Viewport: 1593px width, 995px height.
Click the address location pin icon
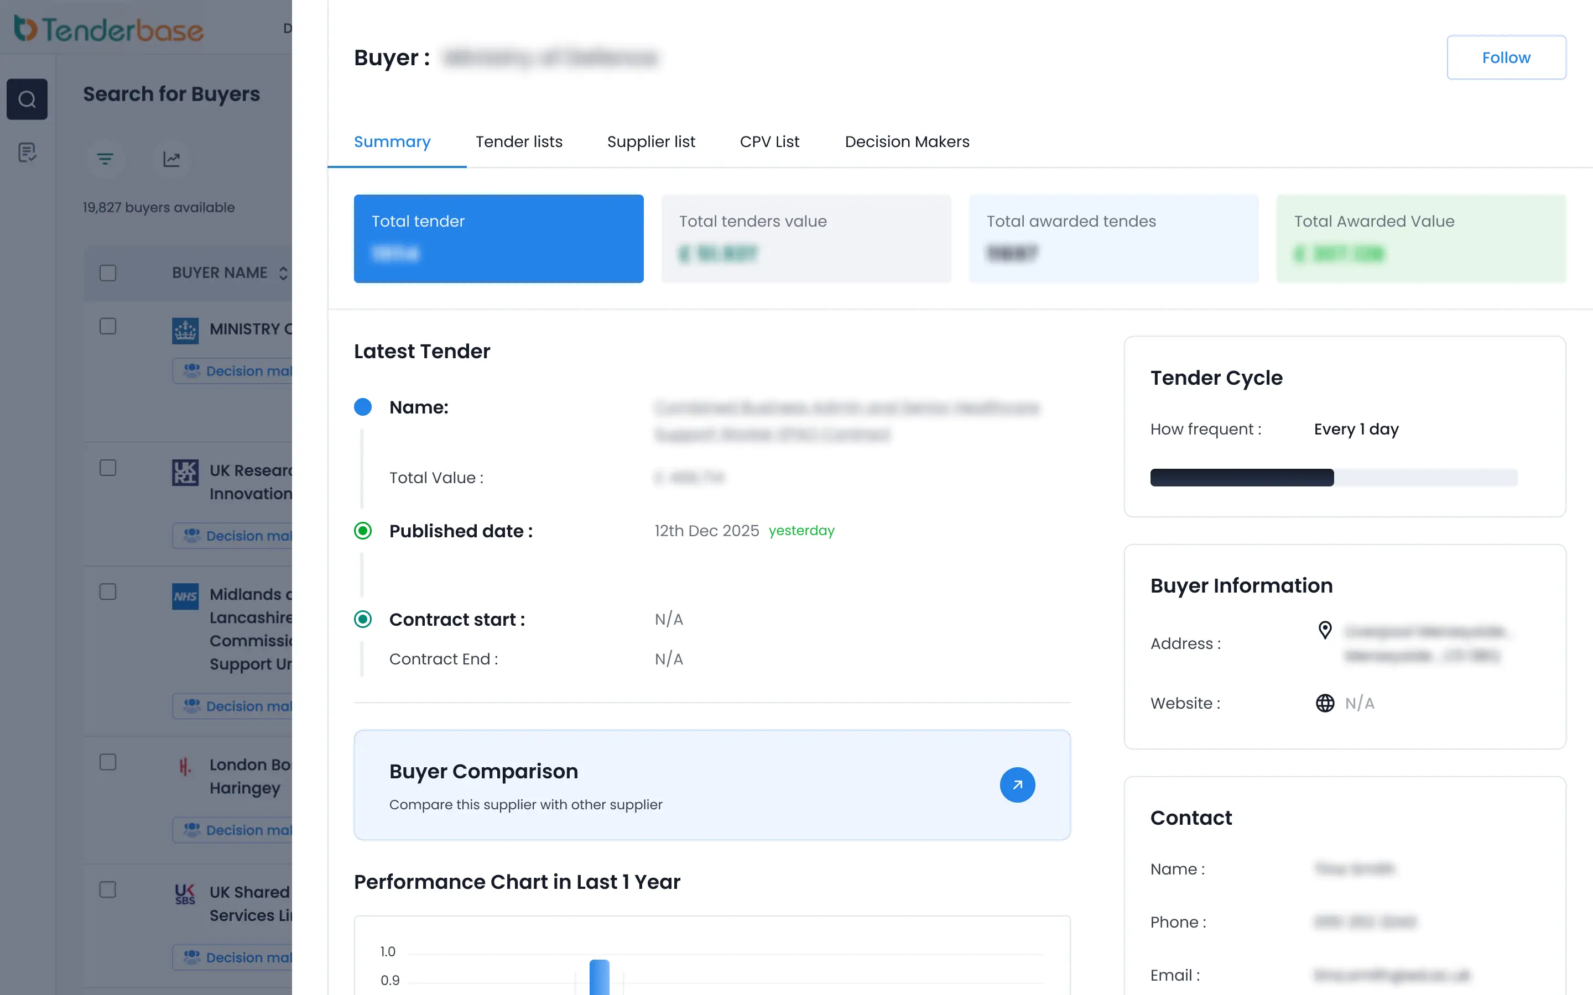point(1325,630)
